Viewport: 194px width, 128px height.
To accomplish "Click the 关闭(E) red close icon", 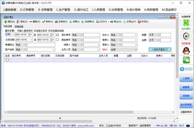I will (x=139, y=22).
